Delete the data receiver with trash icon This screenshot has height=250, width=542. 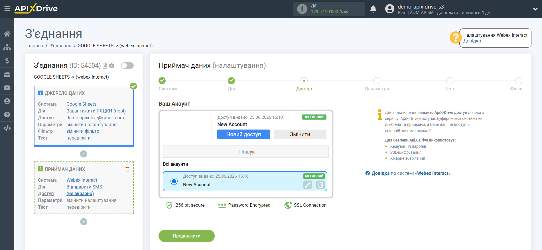click(x=127, y=169)
